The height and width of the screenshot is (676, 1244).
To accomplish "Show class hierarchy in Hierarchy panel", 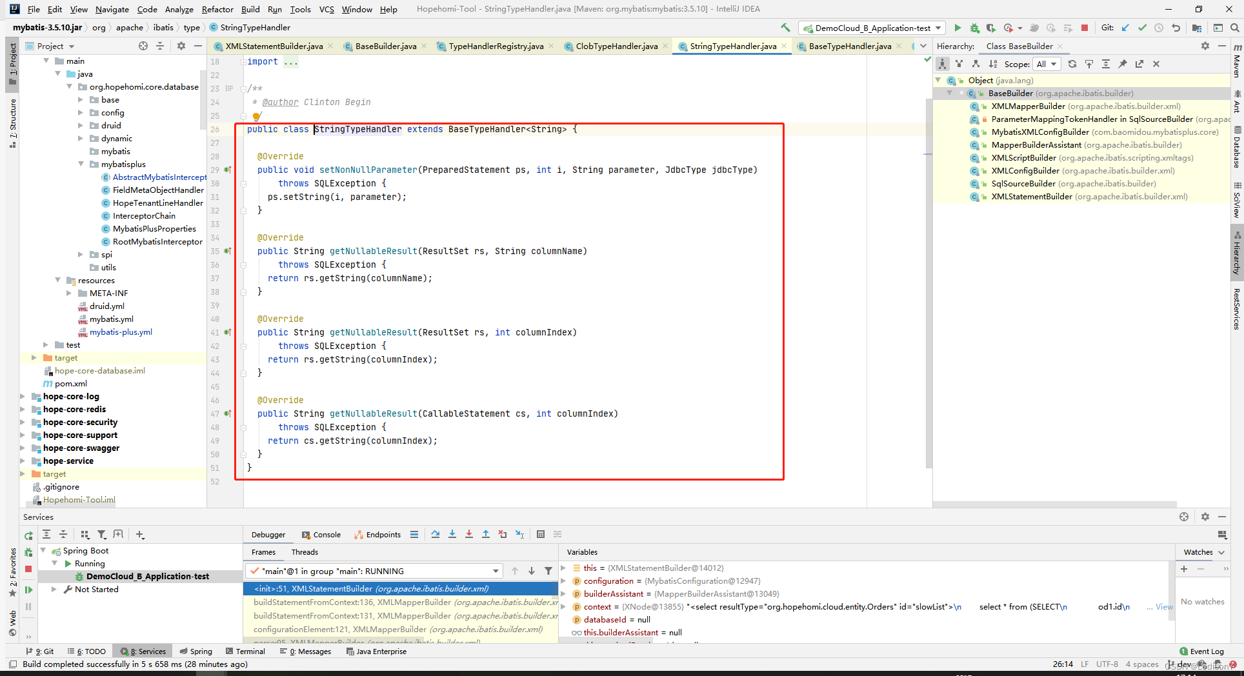I will (x=943, y=64).
